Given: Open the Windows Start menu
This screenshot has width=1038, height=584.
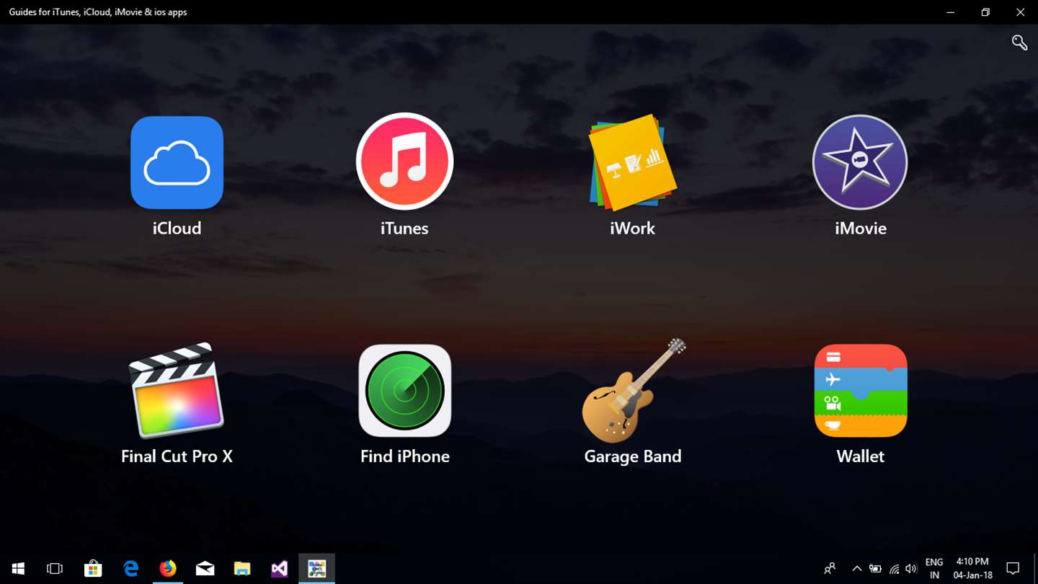Looking at the screenshot, I should [x=18, y=569].
